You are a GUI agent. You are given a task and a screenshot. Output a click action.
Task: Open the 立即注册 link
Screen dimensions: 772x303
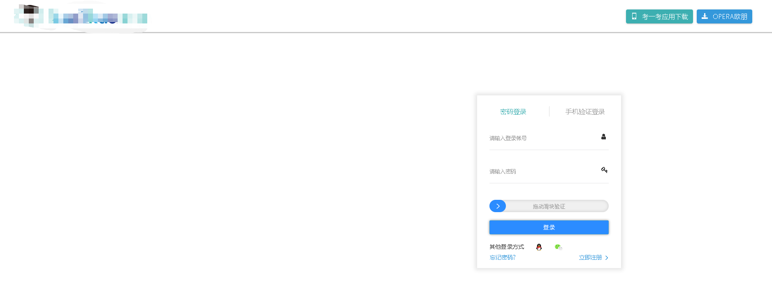pyautogui.click(x=593, y=257)
